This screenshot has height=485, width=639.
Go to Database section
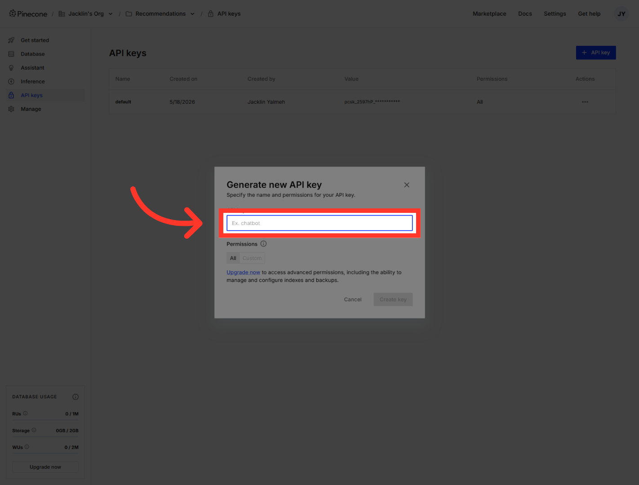32,54
